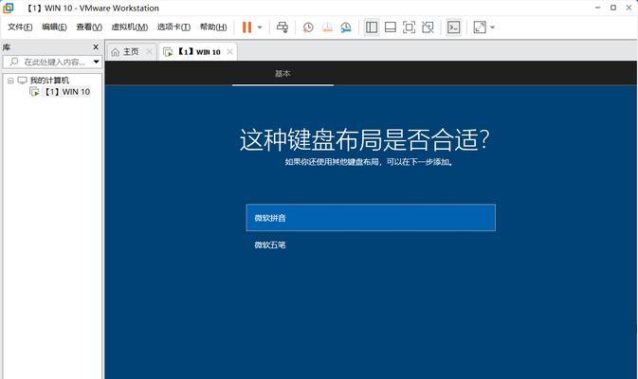Open the console view
Screen dimensions: 638x379
pos(454,27)
